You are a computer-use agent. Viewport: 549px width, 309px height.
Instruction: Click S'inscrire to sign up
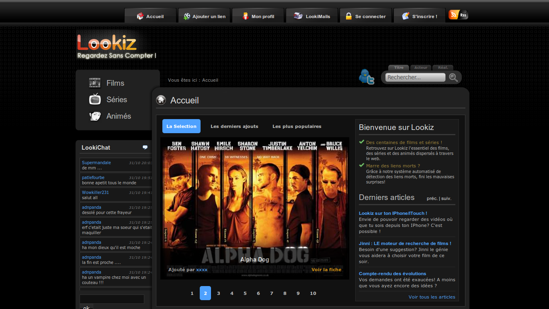click(420, 16)
